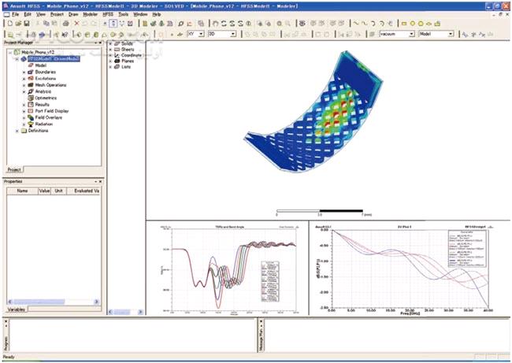Switch to the Project tab

(14, 170)
